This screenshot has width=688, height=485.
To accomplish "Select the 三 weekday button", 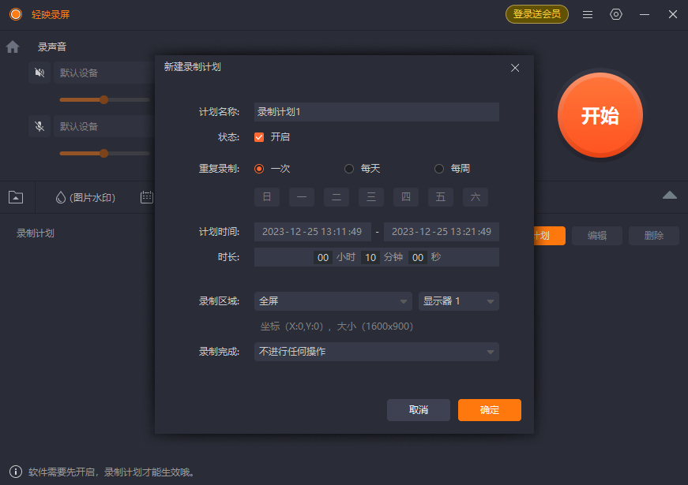I will pyautogui.click(x=370, y=197).
